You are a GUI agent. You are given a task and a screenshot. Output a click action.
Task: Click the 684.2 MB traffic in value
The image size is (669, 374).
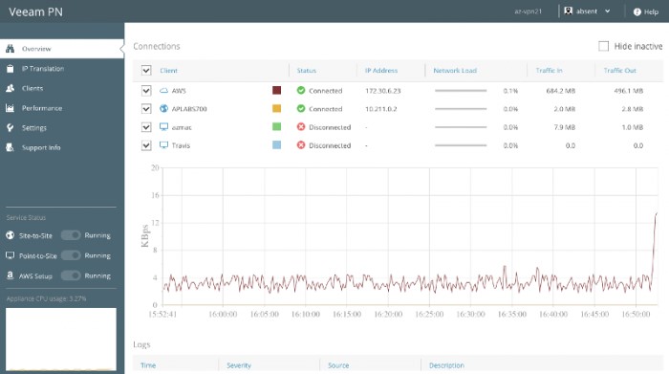pyautogui.click(x=561, y=91)
